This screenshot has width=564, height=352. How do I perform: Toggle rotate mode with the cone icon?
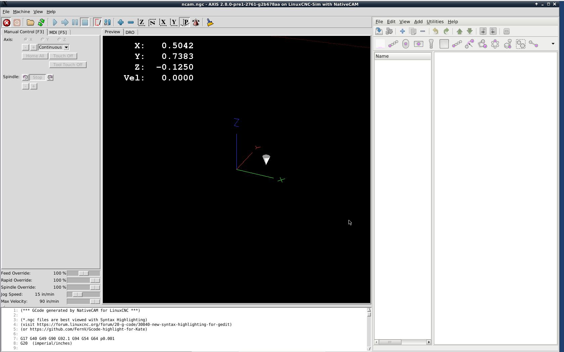tap(196, 22)
